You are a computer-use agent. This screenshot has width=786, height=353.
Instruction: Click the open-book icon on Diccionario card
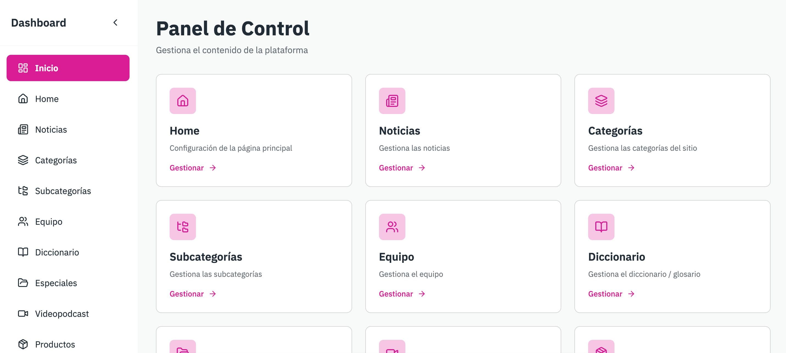click(601, 227)
